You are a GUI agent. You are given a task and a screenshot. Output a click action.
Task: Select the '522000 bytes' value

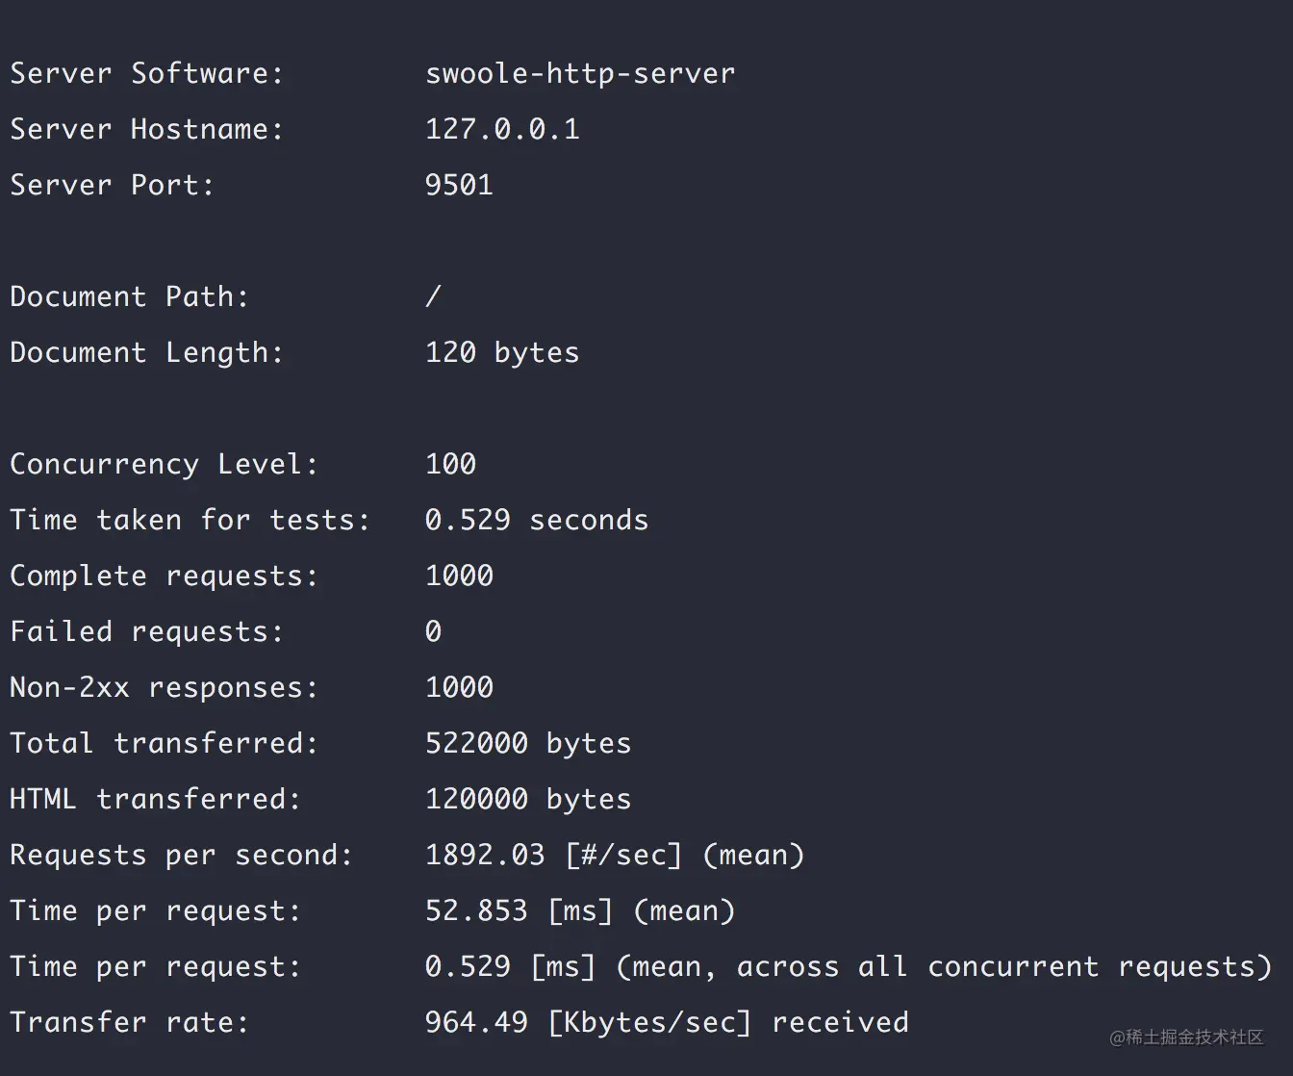[528, 743]
